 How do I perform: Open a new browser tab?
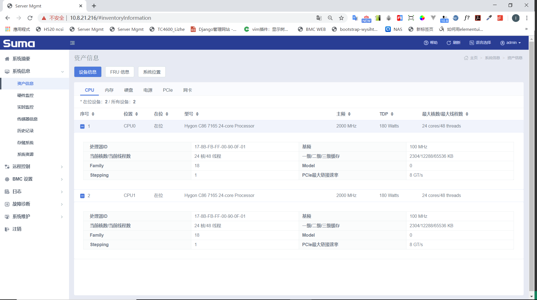pos(94,6)
